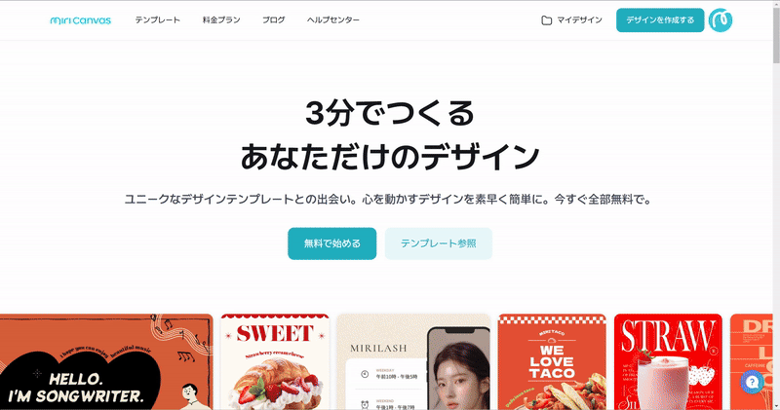Image resolution: width=780 pixels, height=410 pixels.
Task: Open the ヘルプセンター link
Action: click(x=333, y=19)
